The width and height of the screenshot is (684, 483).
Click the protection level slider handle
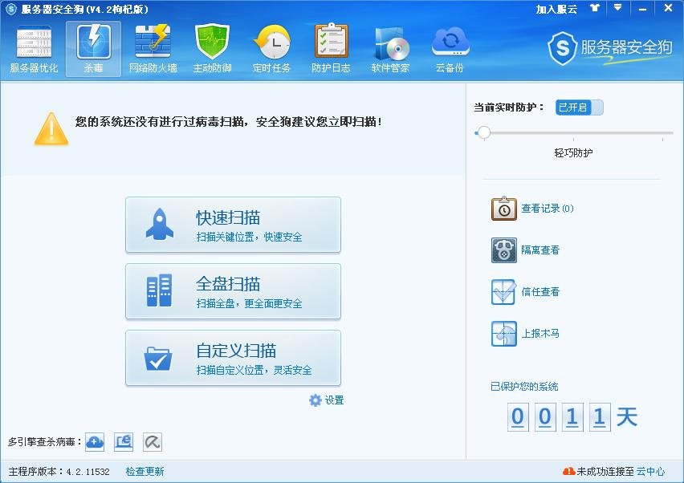tap(483, 132)
